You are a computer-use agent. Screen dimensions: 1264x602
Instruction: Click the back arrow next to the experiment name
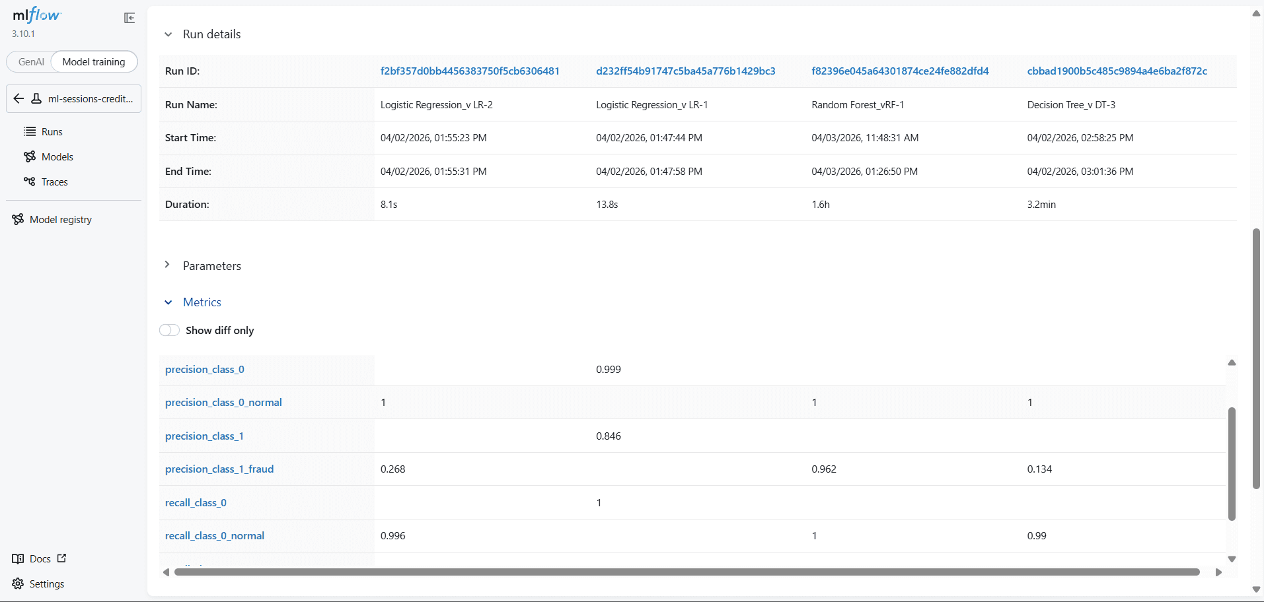click(18, 98)
